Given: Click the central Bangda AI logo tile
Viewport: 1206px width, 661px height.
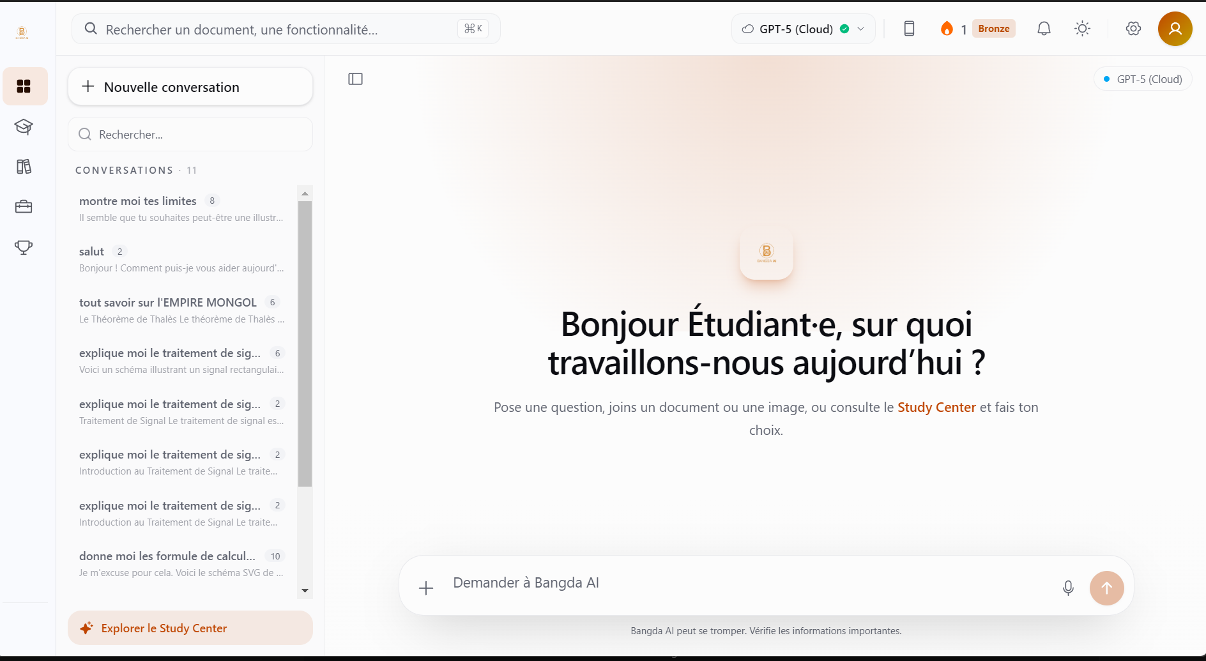Looking at the screenshot, I should (767, 253).
